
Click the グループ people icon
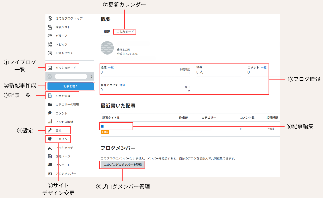(50, 36)
